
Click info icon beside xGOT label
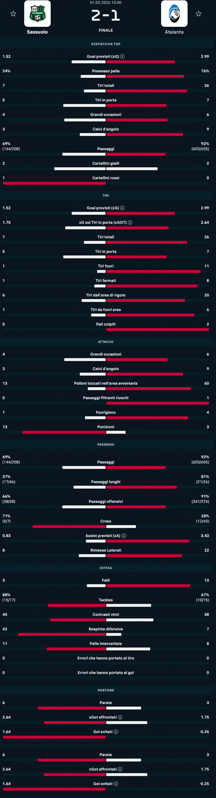click(130, 223)
